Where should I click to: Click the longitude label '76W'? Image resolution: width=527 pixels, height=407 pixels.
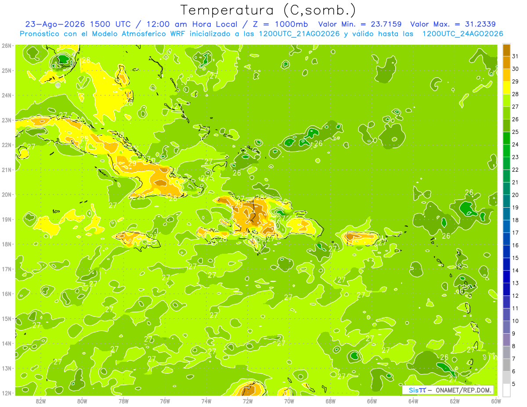[165, 401]
